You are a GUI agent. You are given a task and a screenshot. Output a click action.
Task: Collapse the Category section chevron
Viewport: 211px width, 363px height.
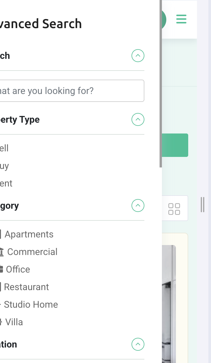[138, 206]
